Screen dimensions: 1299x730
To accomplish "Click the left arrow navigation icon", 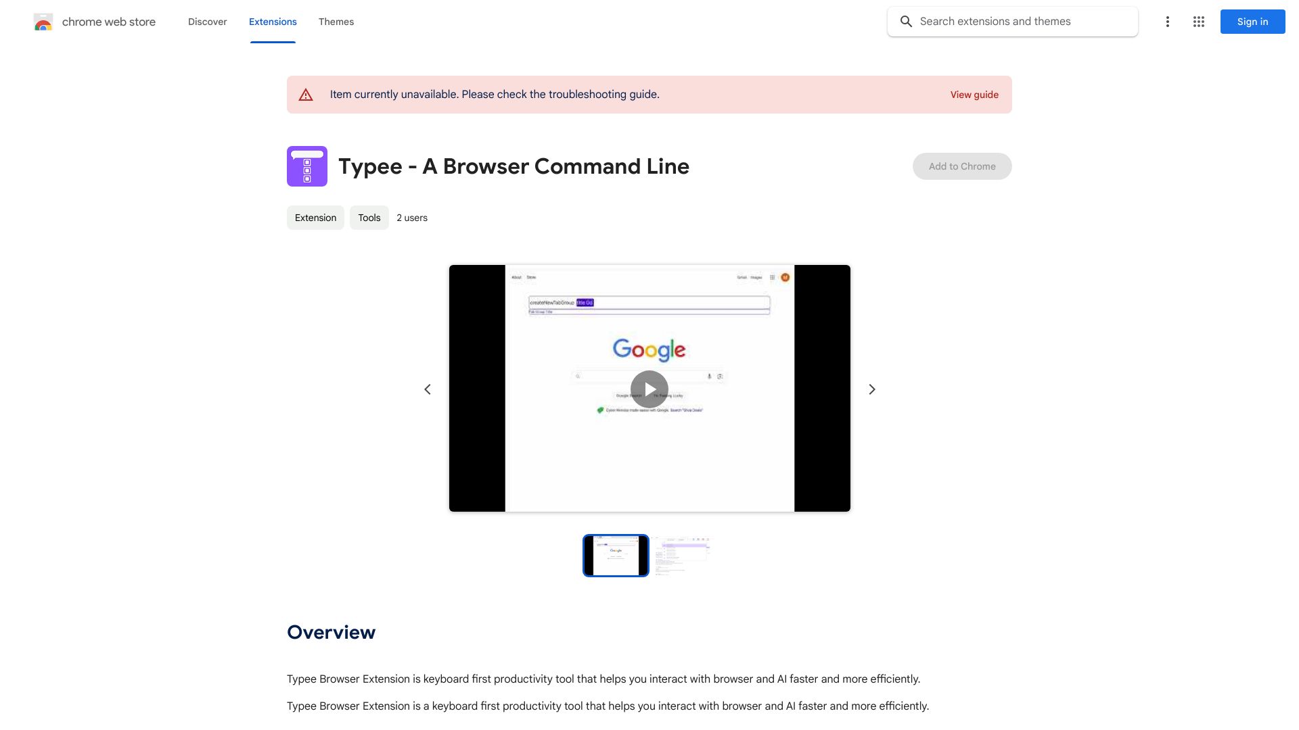I will (x=426, y=389).
